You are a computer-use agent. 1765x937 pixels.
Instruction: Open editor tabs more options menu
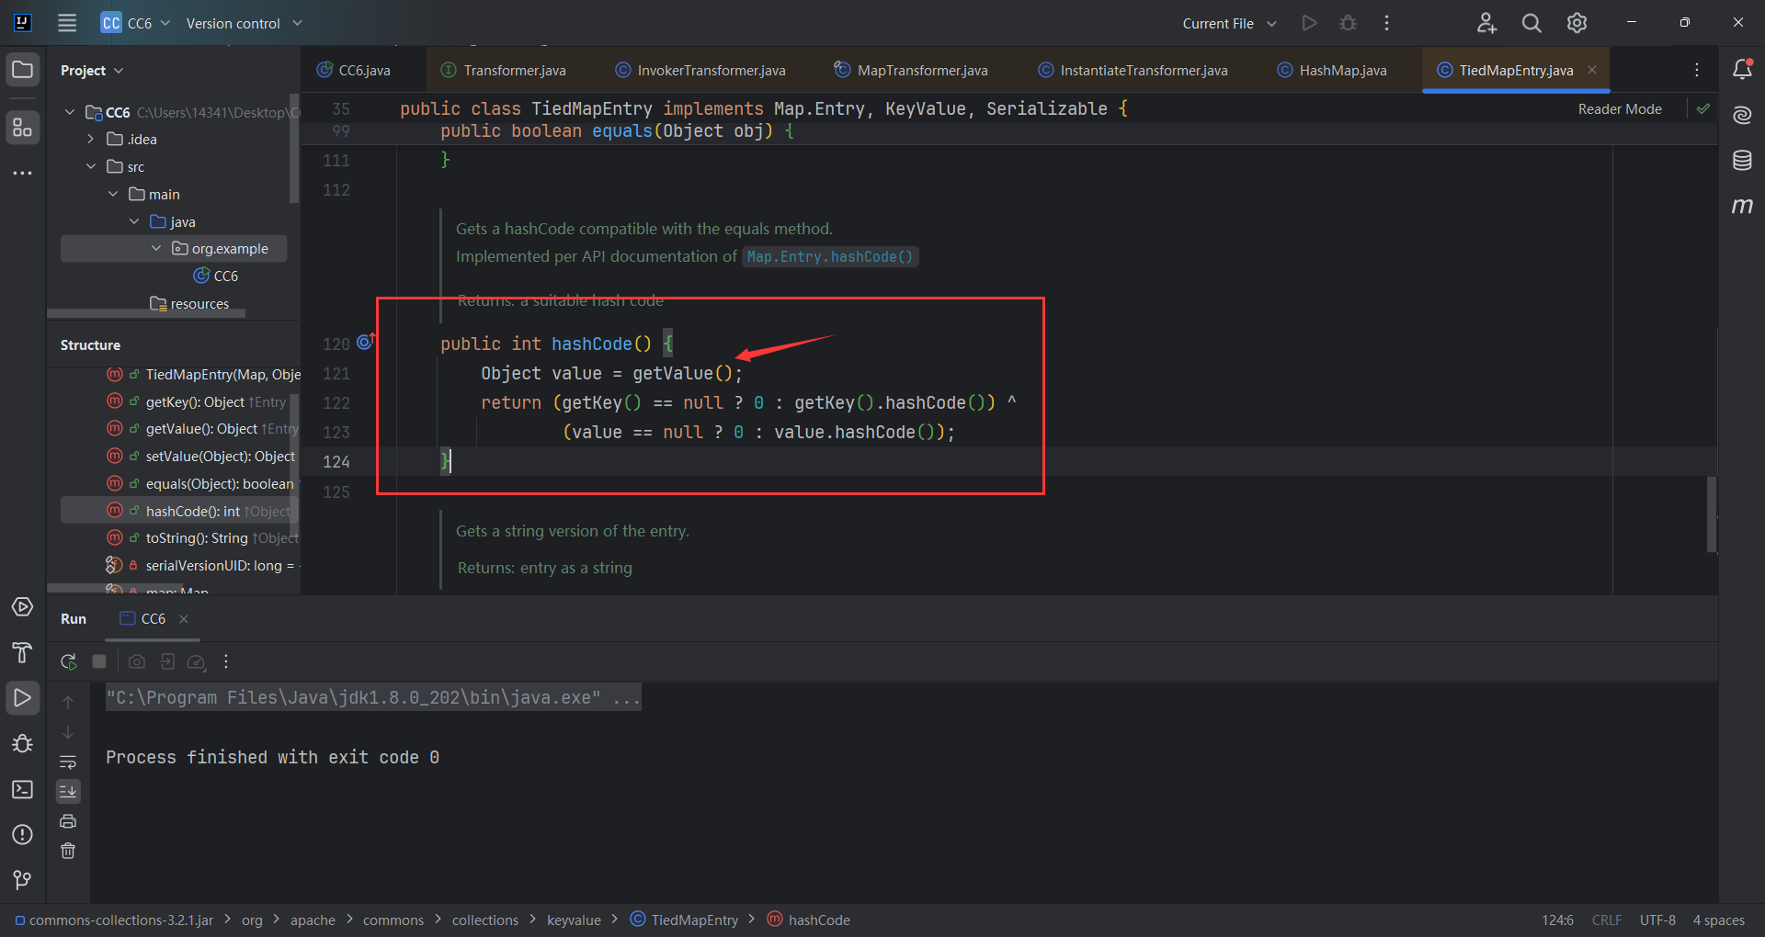point(1697,70)
